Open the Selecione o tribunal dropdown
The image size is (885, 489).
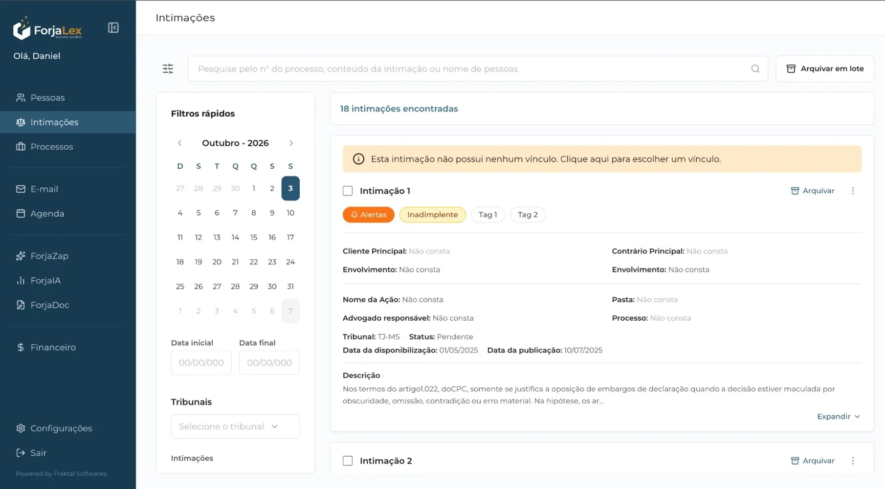pyautogui.click(x=235, y=427)
